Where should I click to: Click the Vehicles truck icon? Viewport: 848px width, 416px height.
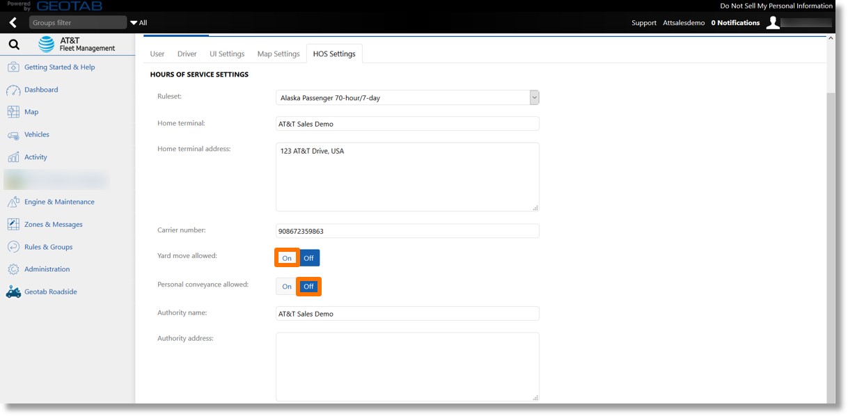[13, 135]
